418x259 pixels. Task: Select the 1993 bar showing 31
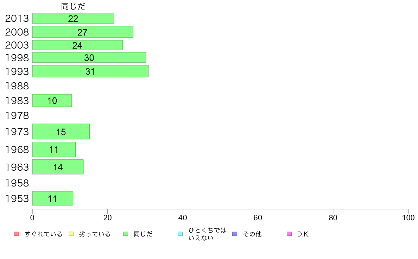(90, 71)
